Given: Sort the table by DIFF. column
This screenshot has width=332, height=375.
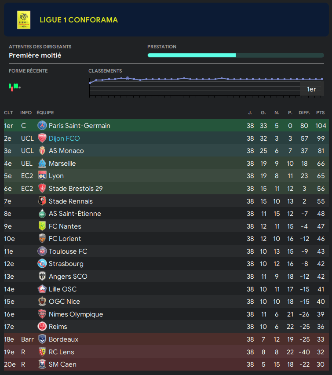Looking at the screenshot, I should [304, 113].
